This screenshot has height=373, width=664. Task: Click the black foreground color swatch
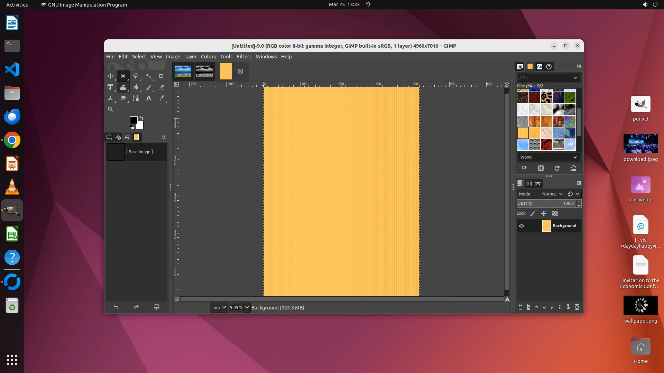[x=133, y=120]
